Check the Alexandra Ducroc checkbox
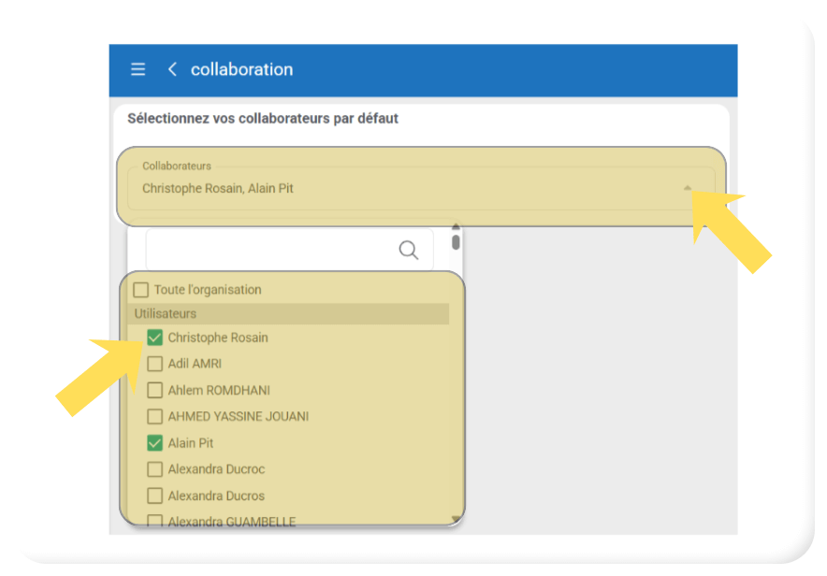Viewport: 827px width, 576px height. [x=155, y=468]
